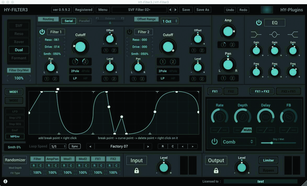307x186 pixels.
Task: Click the Amp knob
Action: pos(228,31)
